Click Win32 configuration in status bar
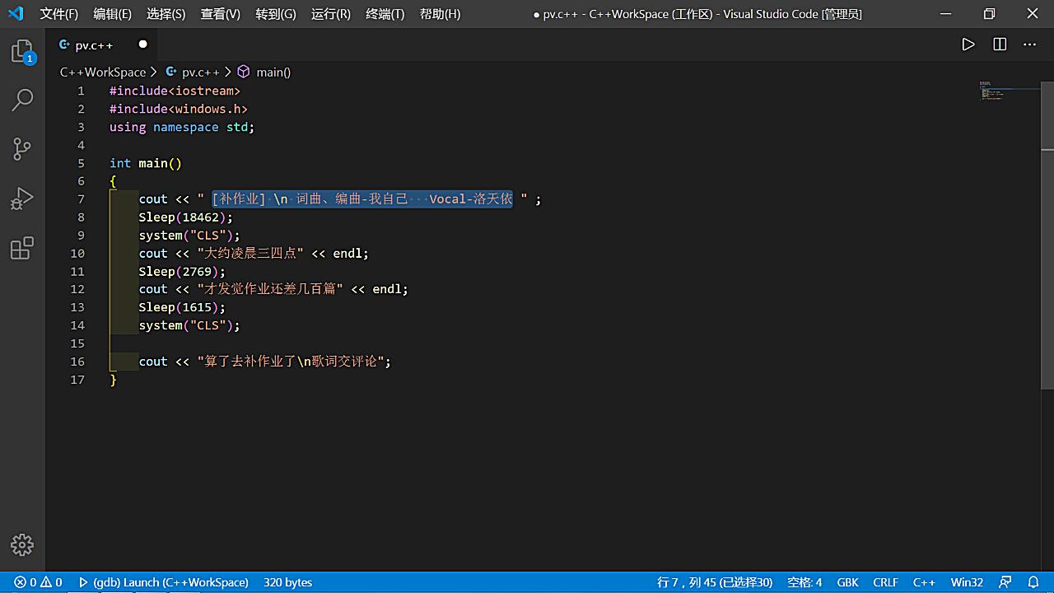1054x593 pixels. click(967, 582)
